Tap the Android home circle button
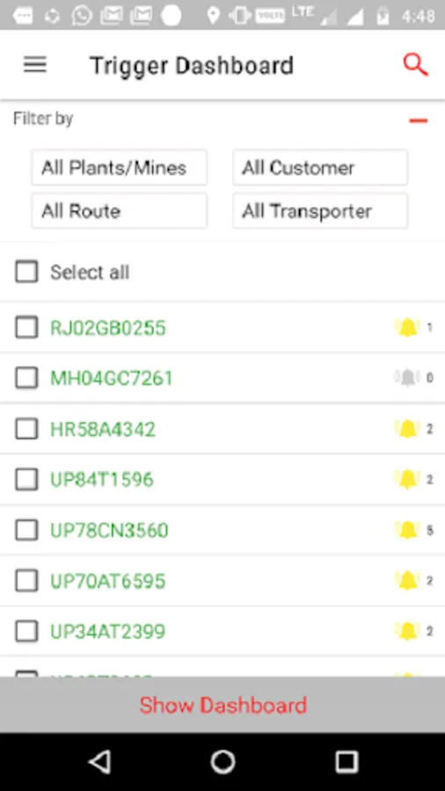Screen dimensions: 445x791 coord(222,762)
